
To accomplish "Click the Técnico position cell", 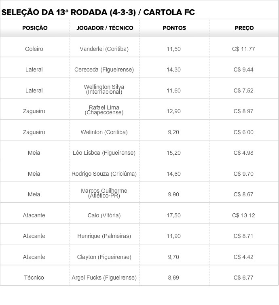I will [34, 278].
